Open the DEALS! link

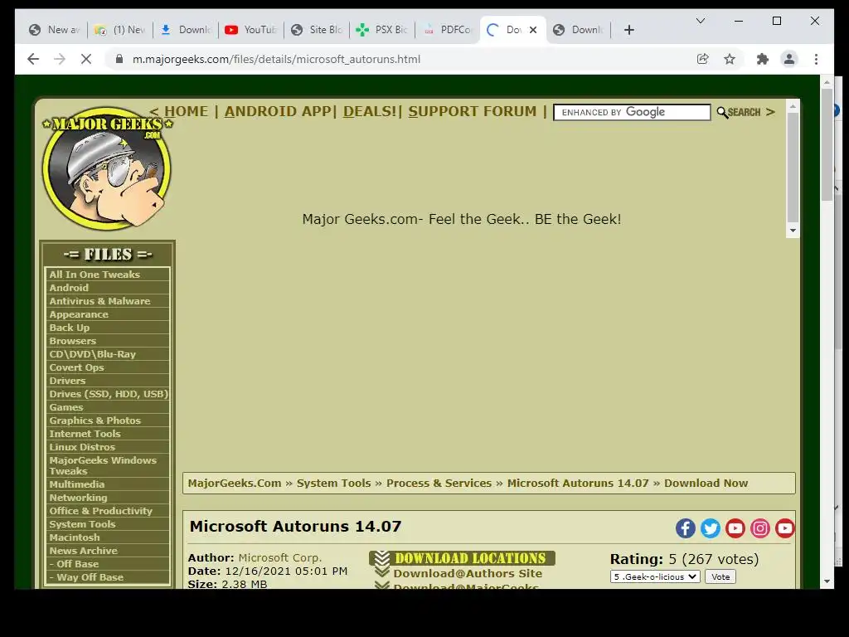pyautogui.click(x=370, y=111)
